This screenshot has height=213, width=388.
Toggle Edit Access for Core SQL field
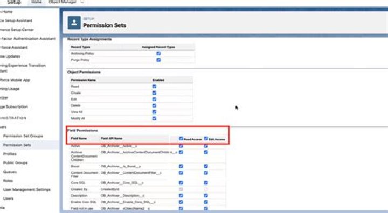point(206,183)
